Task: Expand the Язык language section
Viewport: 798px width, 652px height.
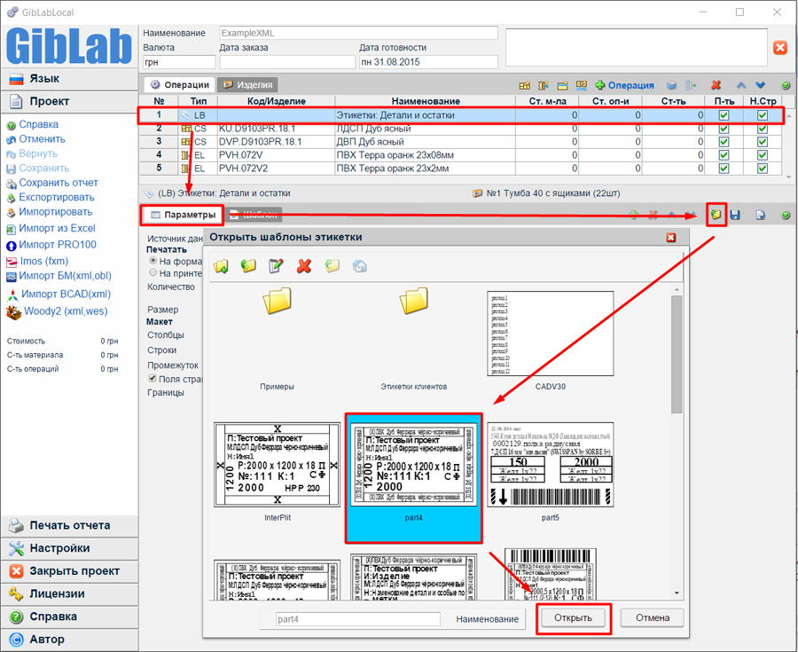Action: 44,79
